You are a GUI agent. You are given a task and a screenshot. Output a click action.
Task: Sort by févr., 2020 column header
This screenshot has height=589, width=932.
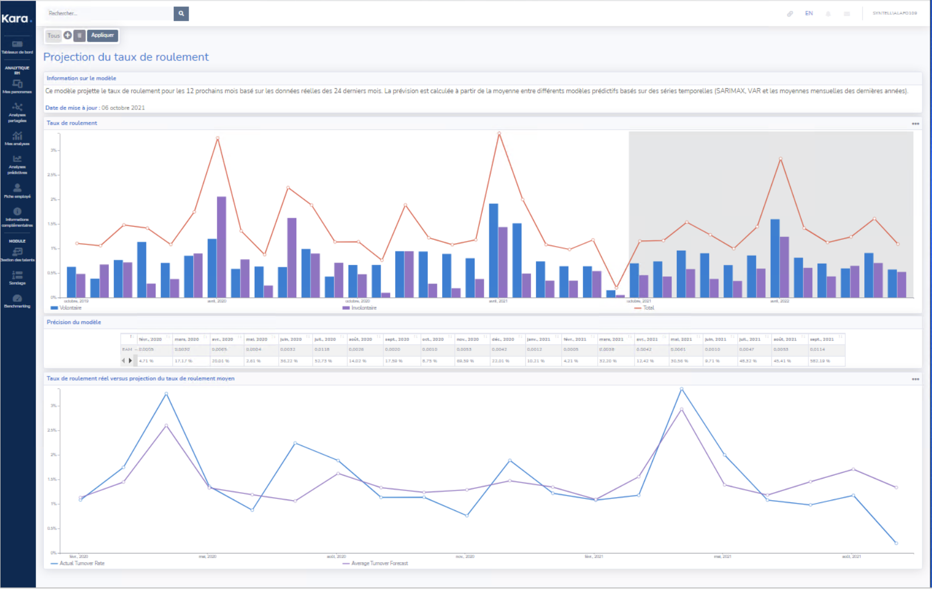(x=154, y=339)
